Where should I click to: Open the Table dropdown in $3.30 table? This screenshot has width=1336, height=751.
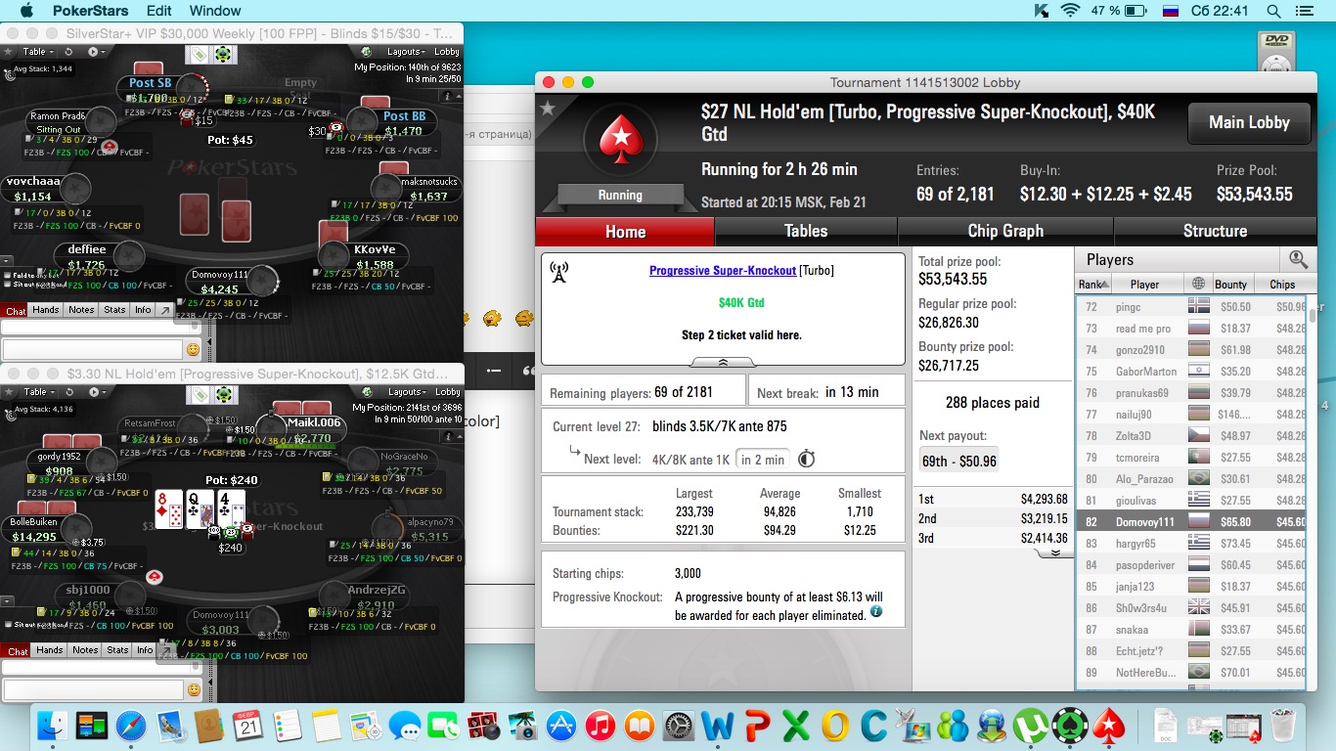pyautogui.click(x=39, y=392)
